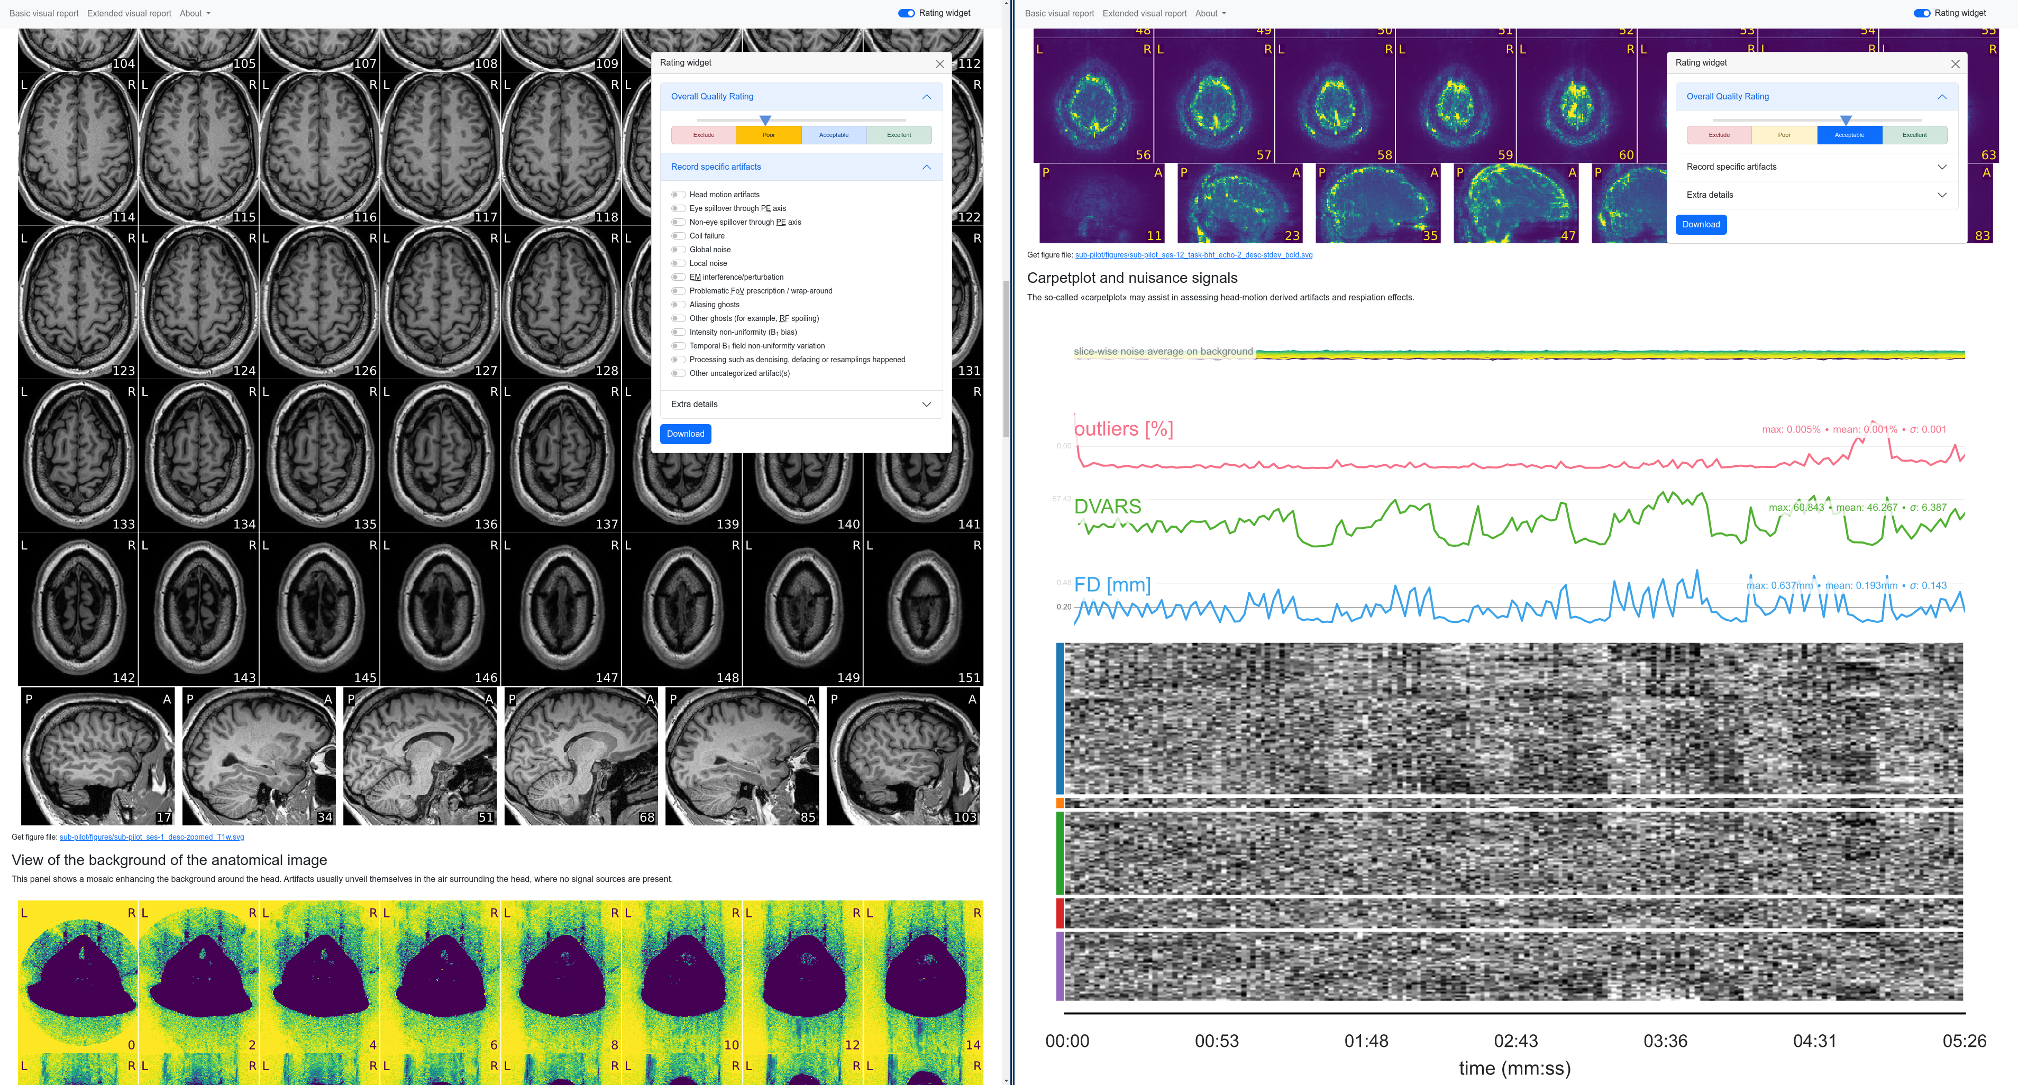Open left About dropdown menu
The width and height of the screenshot is (2018, 1085).
click(194, 13)
